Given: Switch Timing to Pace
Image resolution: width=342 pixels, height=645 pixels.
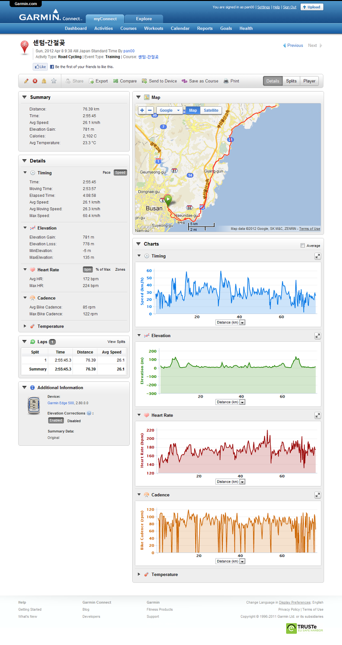Looking at the screenshot, I should [x=107, y=173].
